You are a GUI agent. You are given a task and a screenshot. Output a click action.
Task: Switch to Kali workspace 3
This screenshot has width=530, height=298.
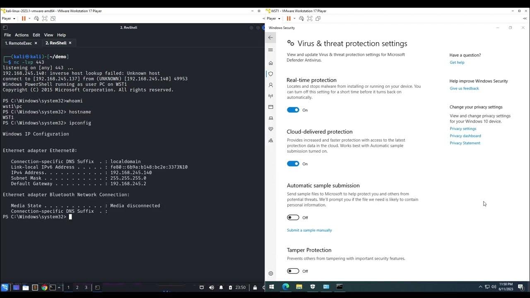click(86, 287)
